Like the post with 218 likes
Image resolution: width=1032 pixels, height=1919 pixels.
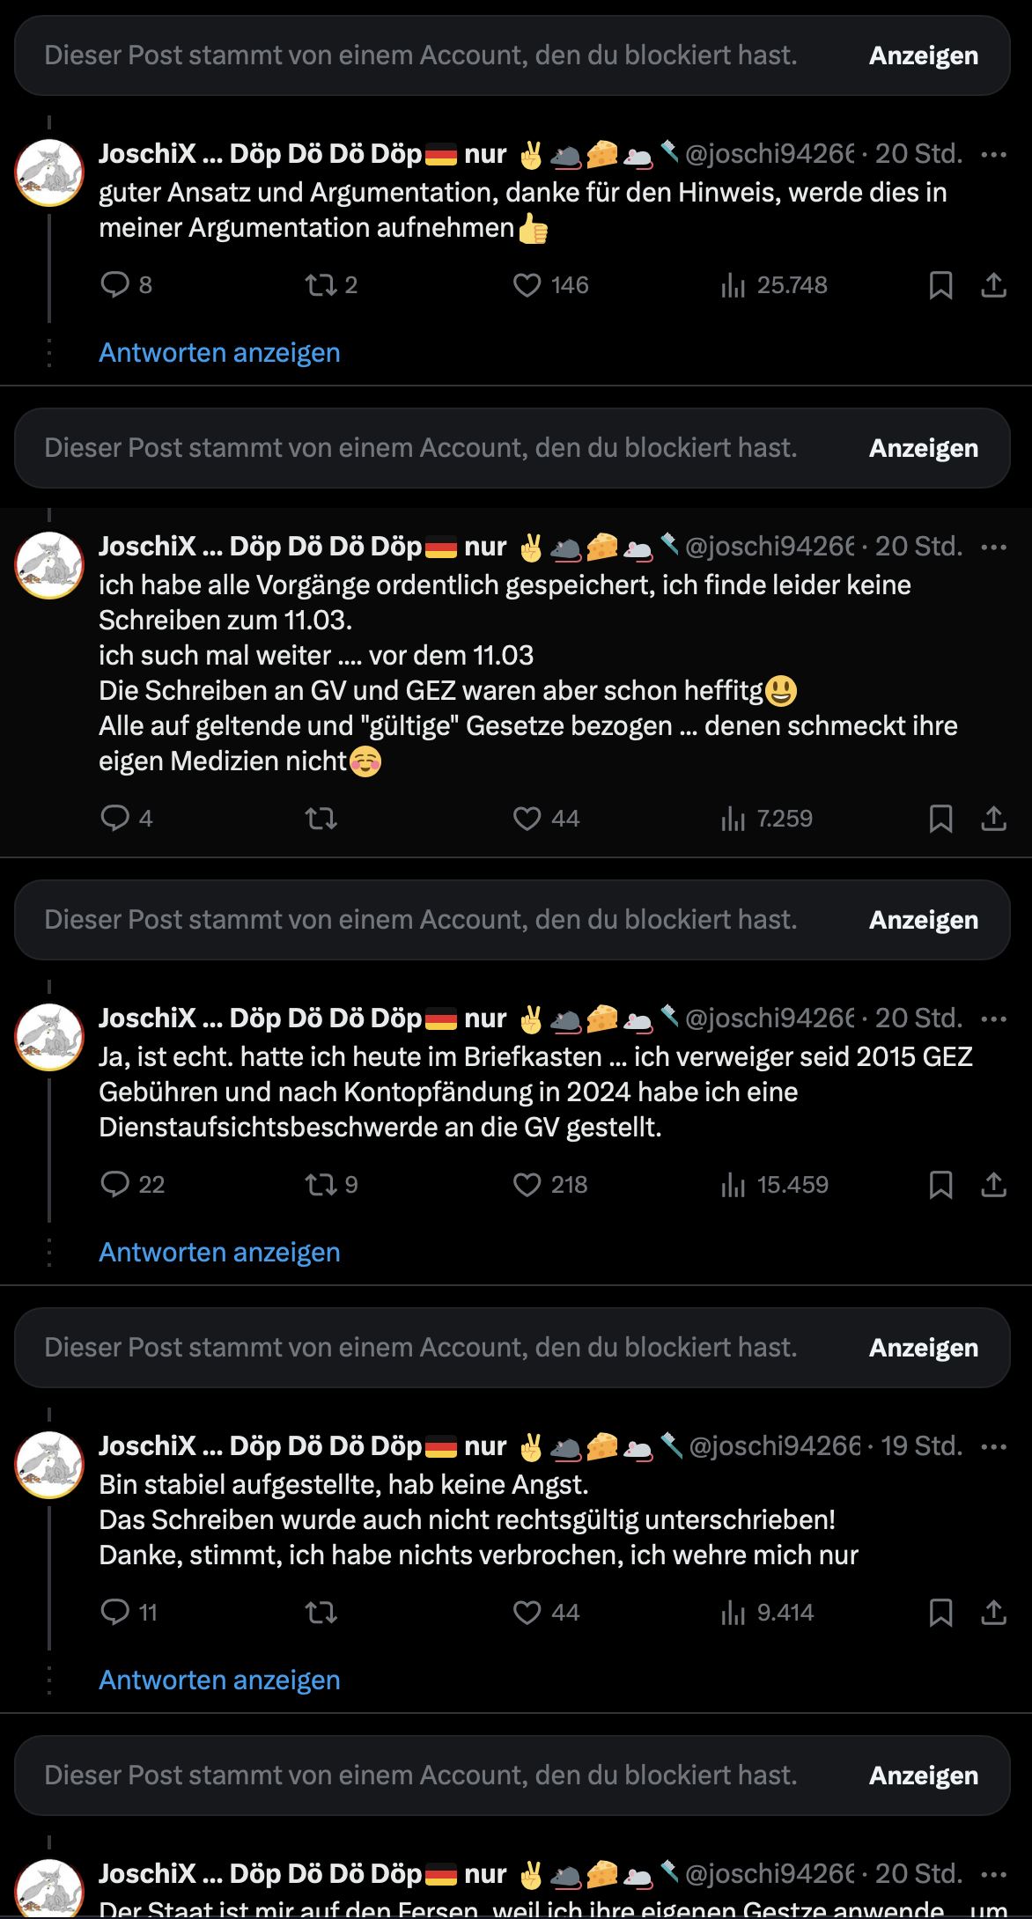pyautogui.click(x=527, y=1185)
